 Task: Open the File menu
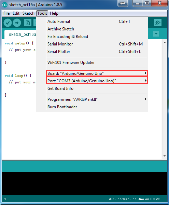click(x=6, y=13)
